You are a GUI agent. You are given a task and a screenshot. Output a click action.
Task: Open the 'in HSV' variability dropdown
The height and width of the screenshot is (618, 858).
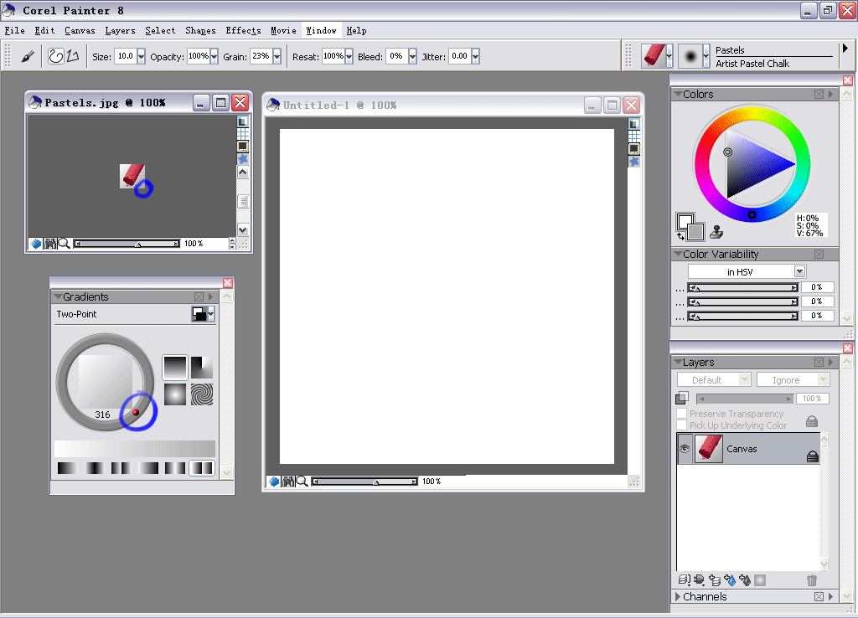coord(800,271)
